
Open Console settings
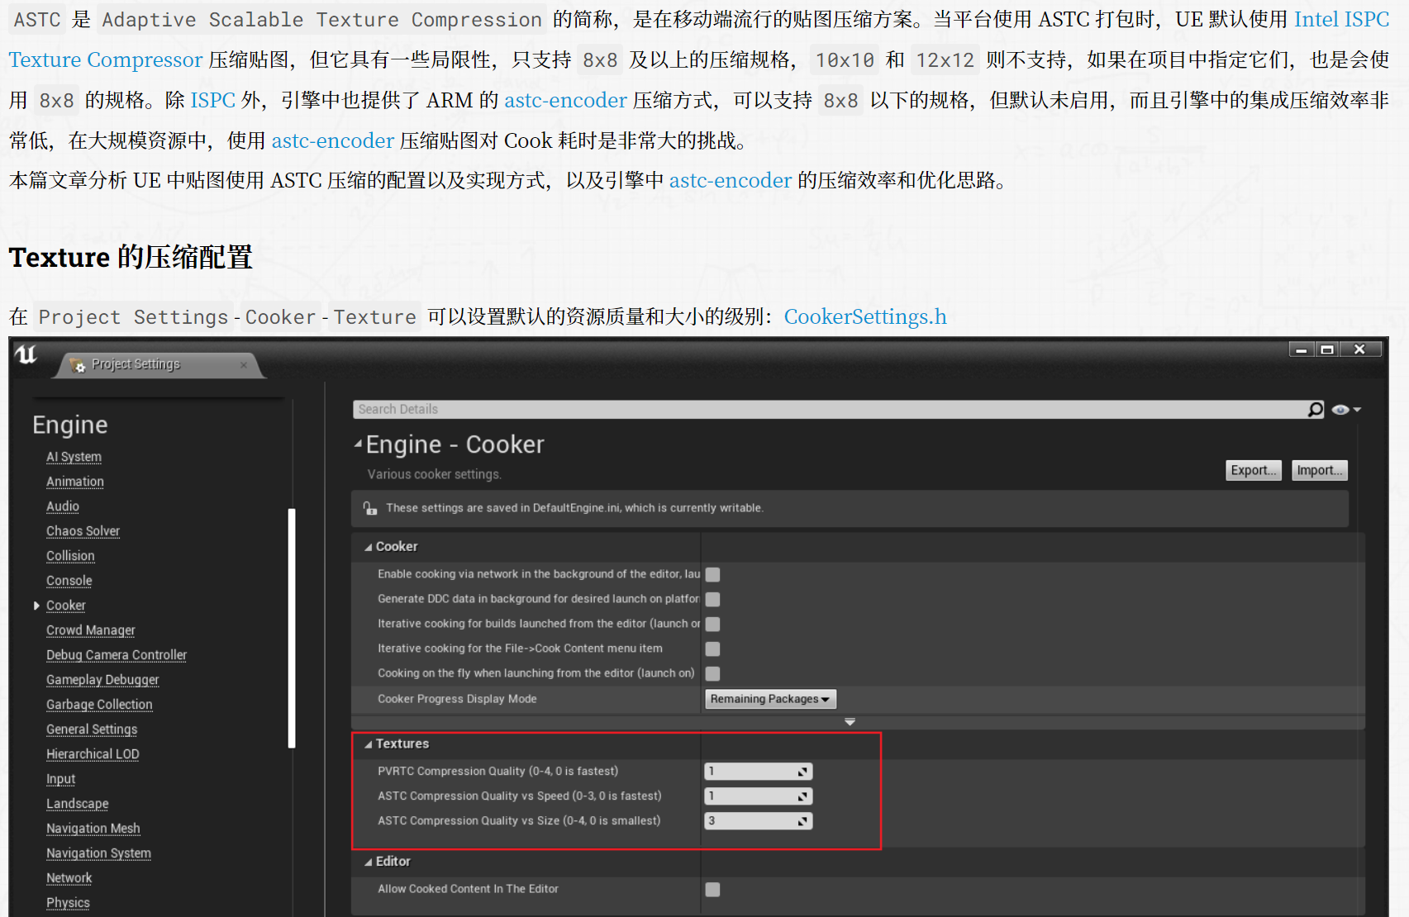69,581
